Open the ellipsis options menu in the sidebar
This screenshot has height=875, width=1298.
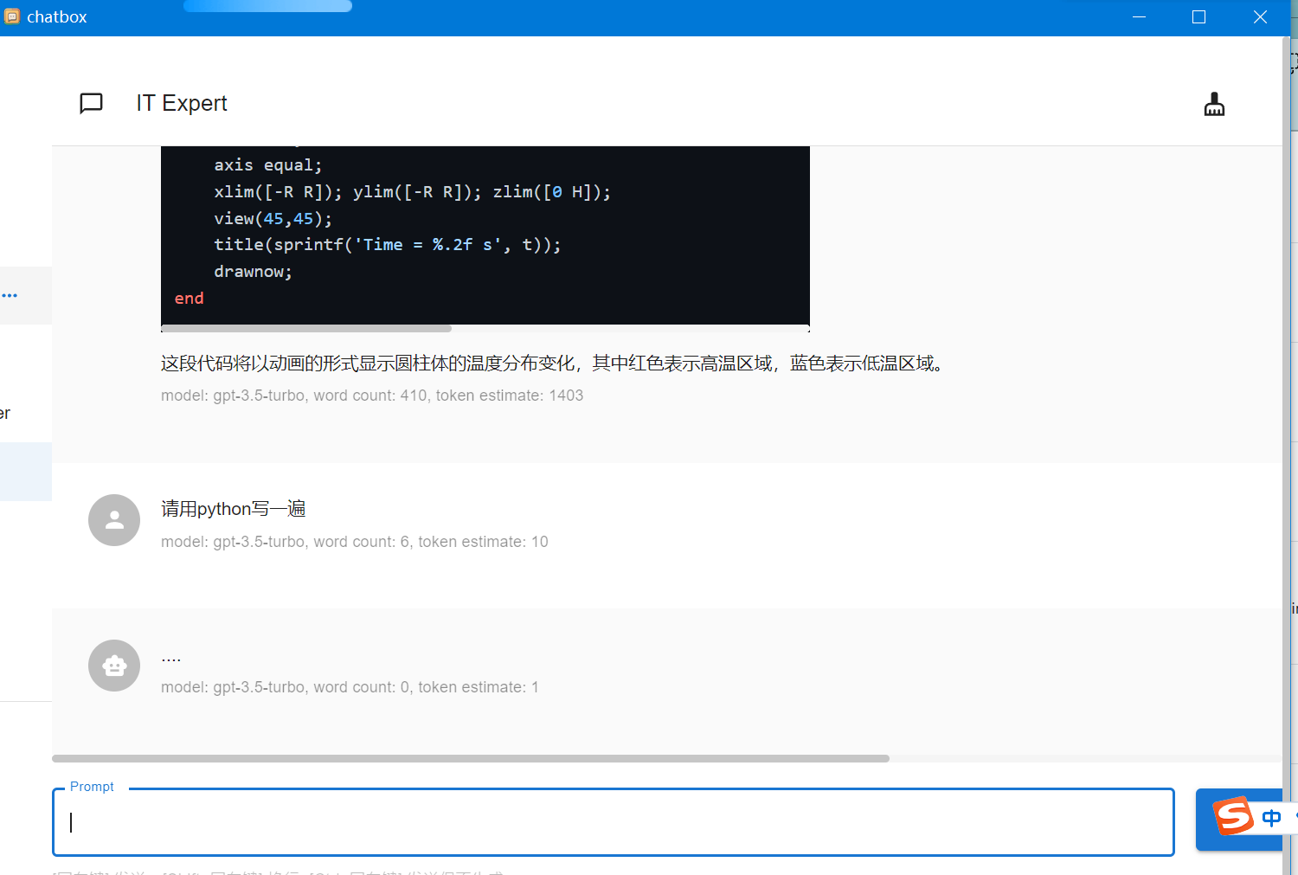[x=10, y=295]
